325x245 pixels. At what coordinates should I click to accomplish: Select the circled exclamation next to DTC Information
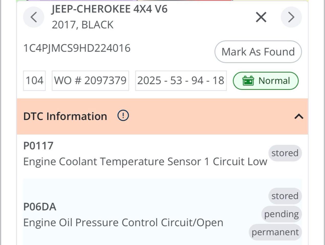click(x=123, y=116)
